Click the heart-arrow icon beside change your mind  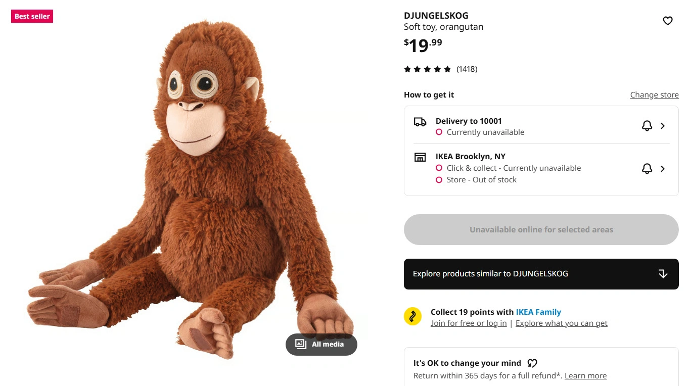click(x=532, y=363)
